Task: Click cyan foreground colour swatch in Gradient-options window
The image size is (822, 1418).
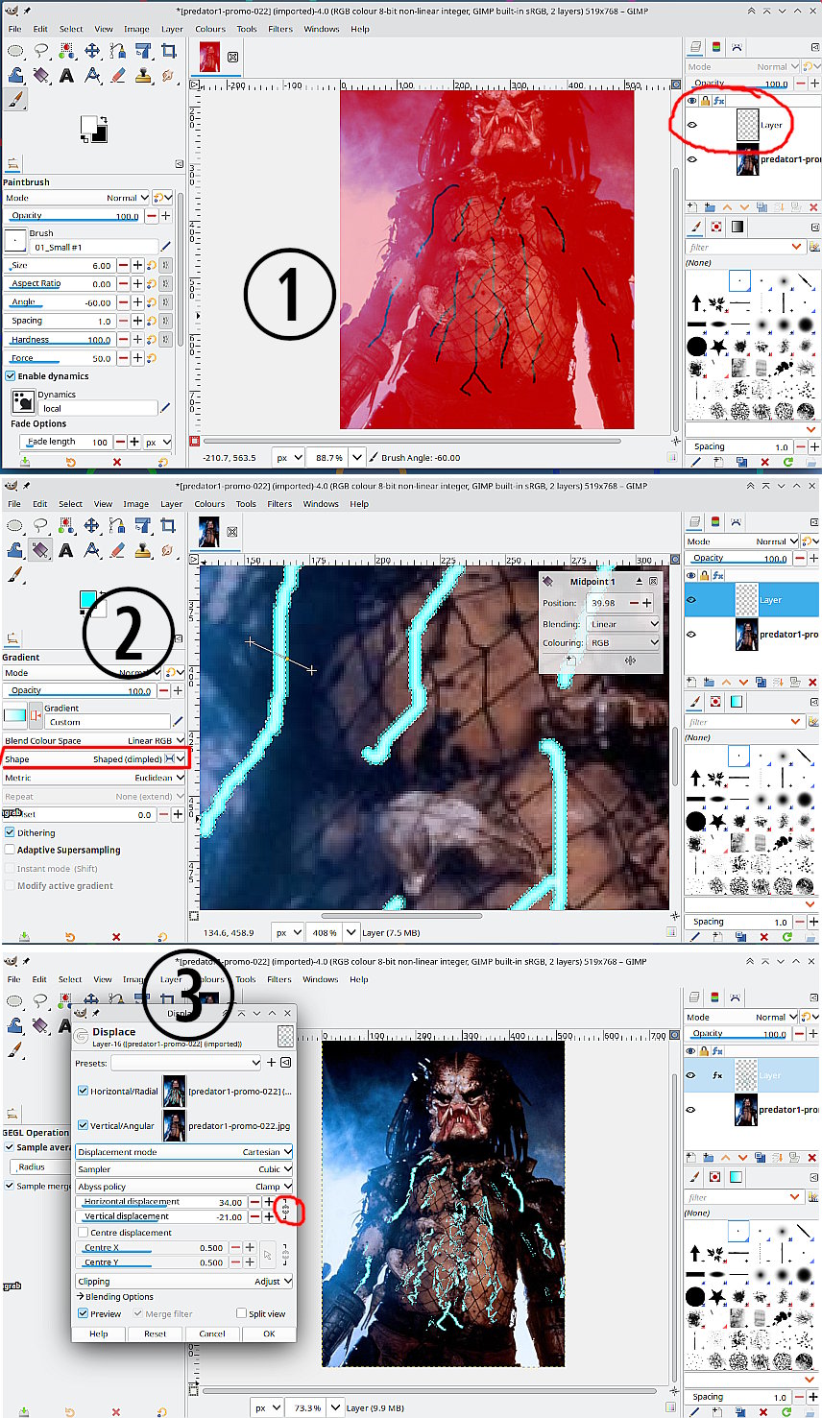Action: [86, 600]
